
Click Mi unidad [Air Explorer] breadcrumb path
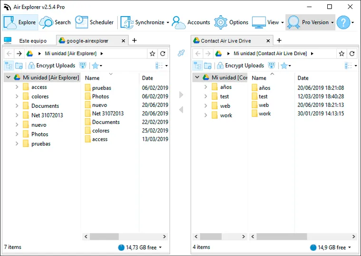(70, 54)
